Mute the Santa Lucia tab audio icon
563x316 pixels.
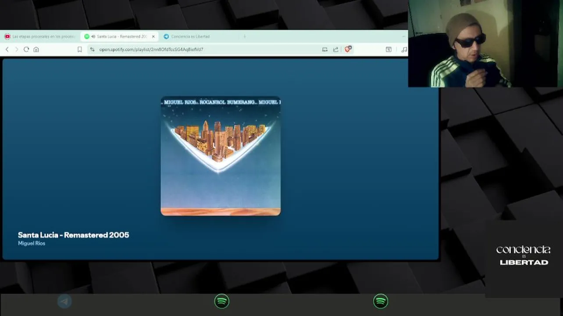click(93, 36)
